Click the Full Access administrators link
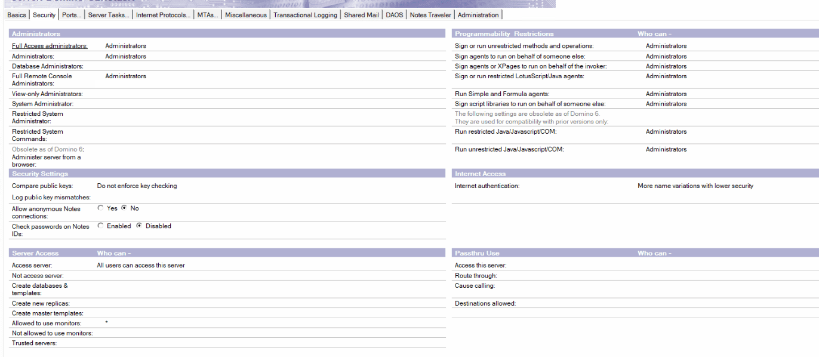 (50, 46)
